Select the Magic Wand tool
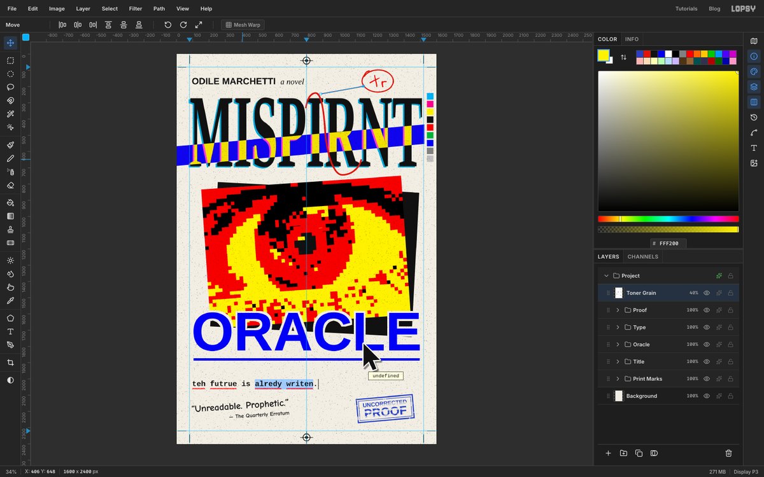The image size is (764, 477). [10, 114]
